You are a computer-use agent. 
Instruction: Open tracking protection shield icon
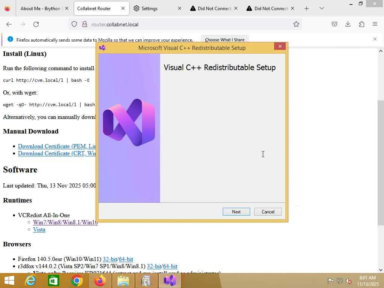click(74, 24)
